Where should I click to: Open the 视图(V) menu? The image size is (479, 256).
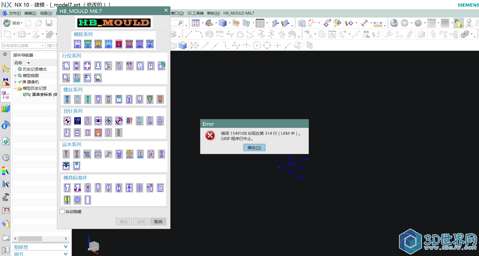pyautogui.click(x=46, y=13)
